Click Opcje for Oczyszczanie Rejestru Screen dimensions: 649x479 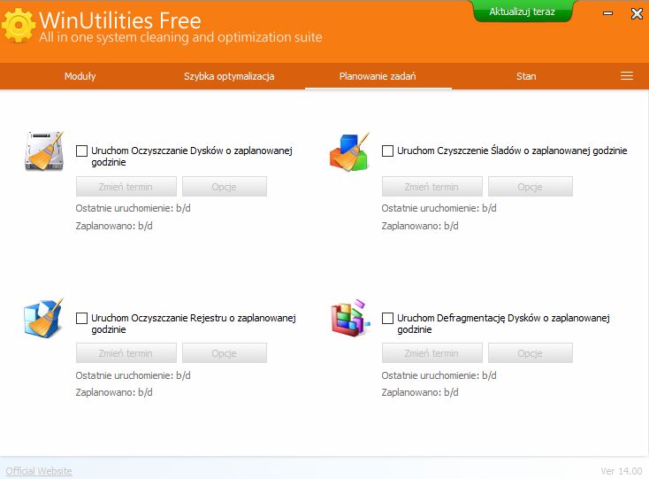coord(225,353)
